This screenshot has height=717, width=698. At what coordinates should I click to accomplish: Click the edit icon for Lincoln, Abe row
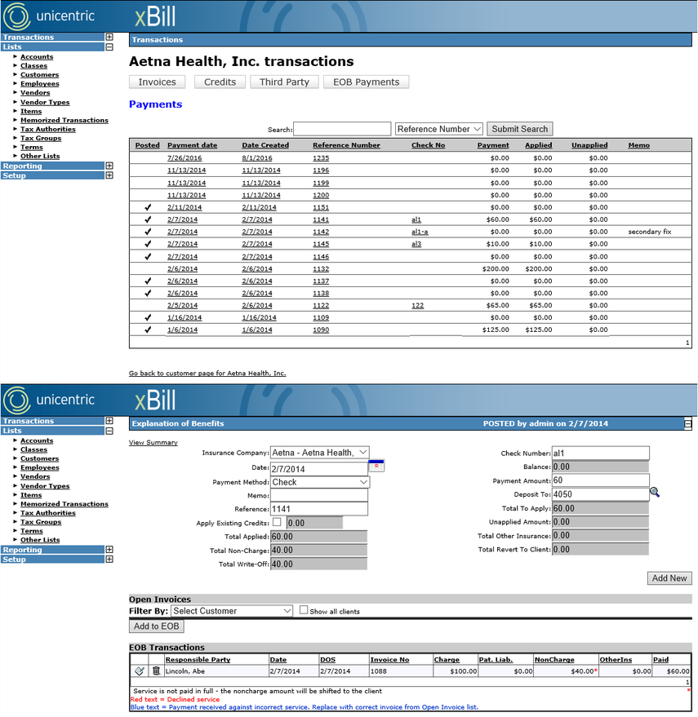pos(140,671)
